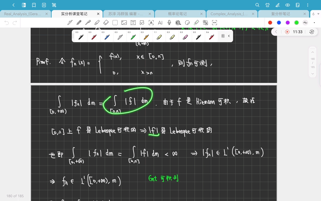The image size is (321, 201).
Task: Close the 复分析笔记 tab
Action: tap(305, 14)
